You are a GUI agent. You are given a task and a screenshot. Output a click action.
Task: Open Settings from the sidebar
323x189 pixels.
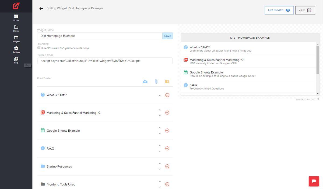[16, 50]
